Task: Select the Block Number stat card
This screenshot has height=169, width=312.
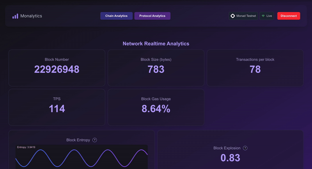Action: click(57, 68)
